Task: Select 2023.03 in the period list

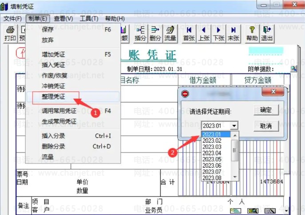Action: coord(212,147)
